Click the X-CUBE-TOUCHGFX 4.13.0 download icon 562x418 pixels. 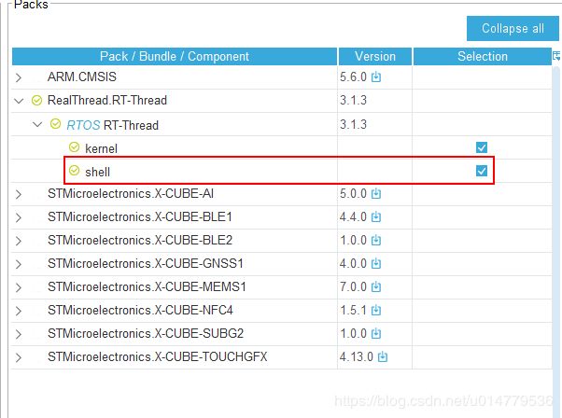[x=383, y=356]
